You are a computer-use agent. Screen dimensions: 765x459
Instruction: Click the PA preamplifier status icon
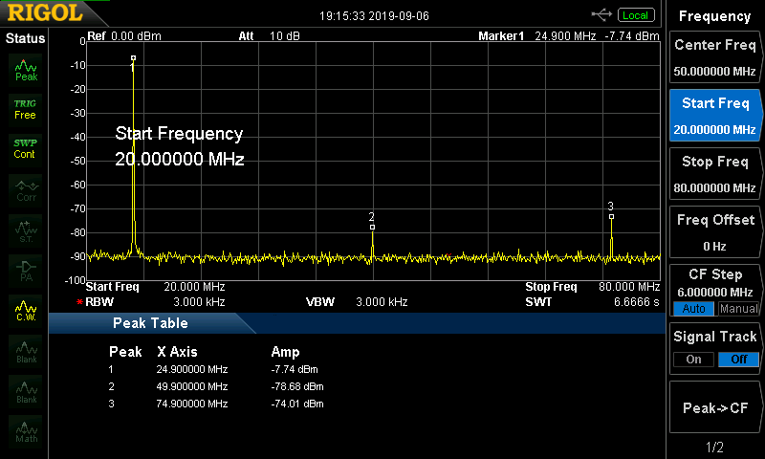pyautogui.click(x=26, y=269)
